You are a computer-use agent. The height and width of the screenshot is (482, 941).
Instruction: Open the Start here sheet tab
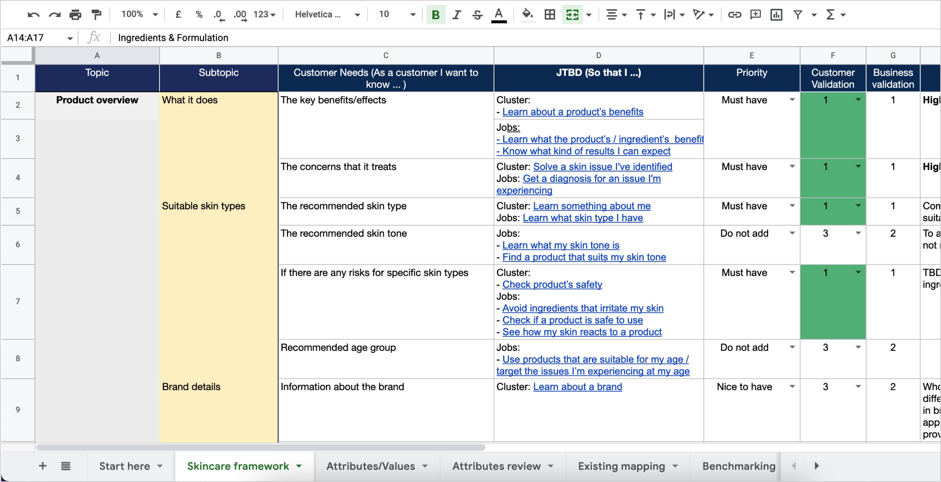(x=125, y=466)
